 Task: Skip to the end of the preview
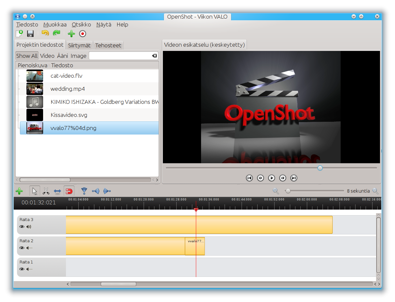[294, 178]
